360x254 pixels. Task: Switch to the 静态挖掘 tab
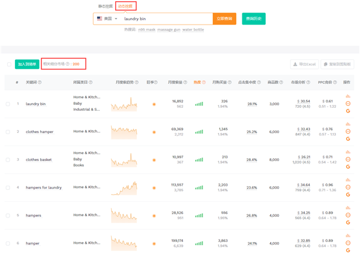[106, 6]
